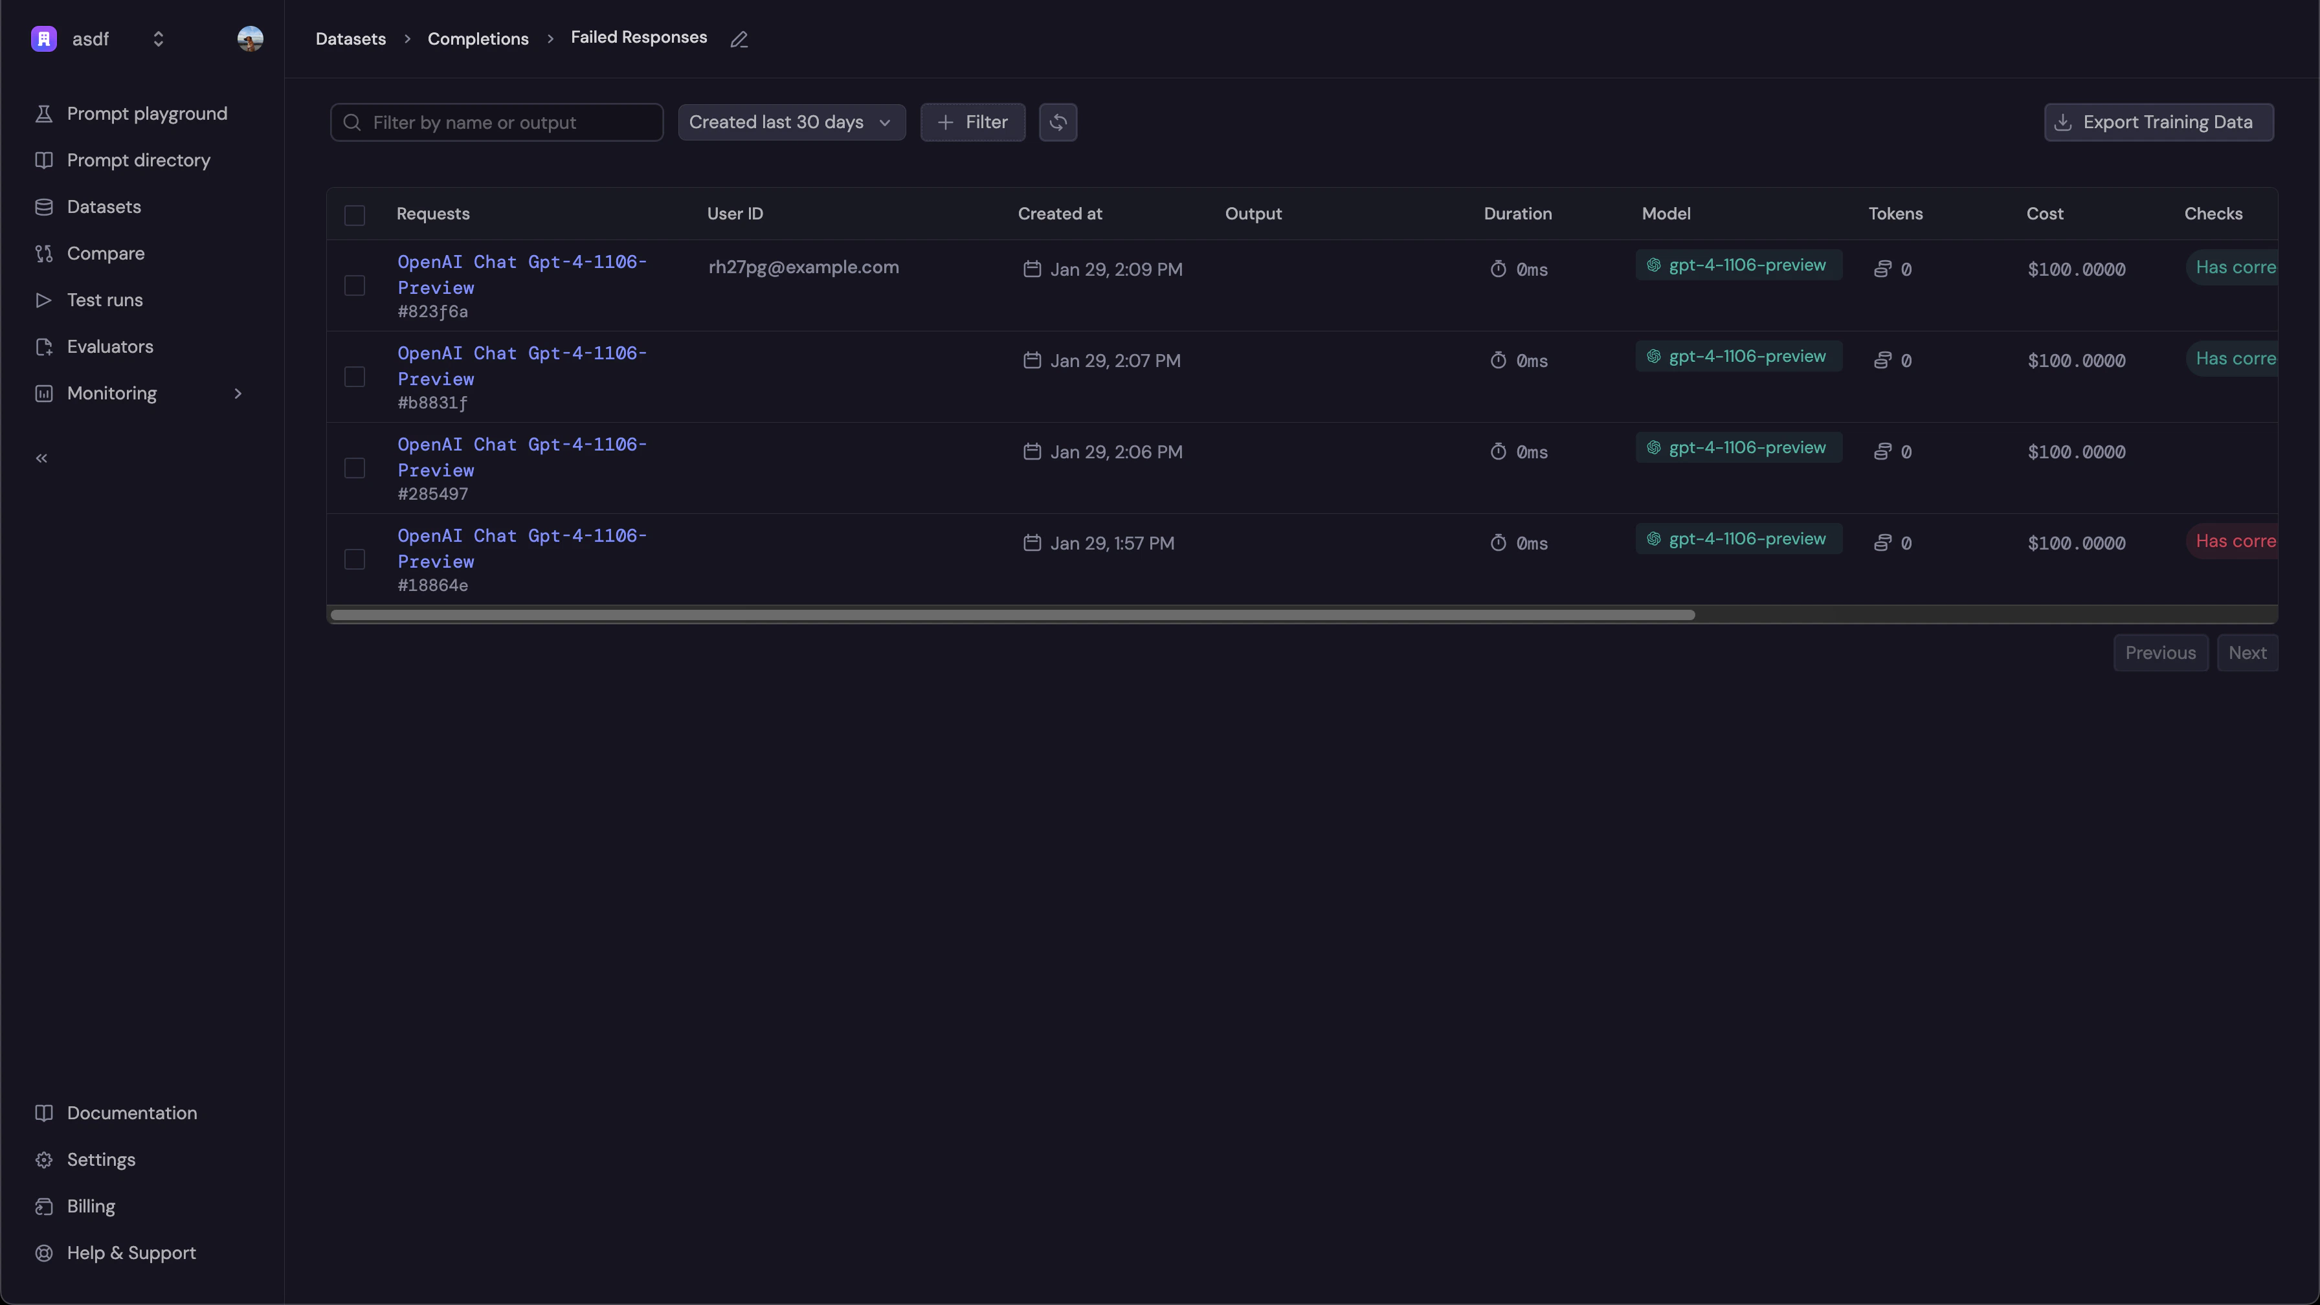The width and height of the screenshot is (2320, 1305).
Task: Focus the Filter by name or output field
Action: [497, 122]
